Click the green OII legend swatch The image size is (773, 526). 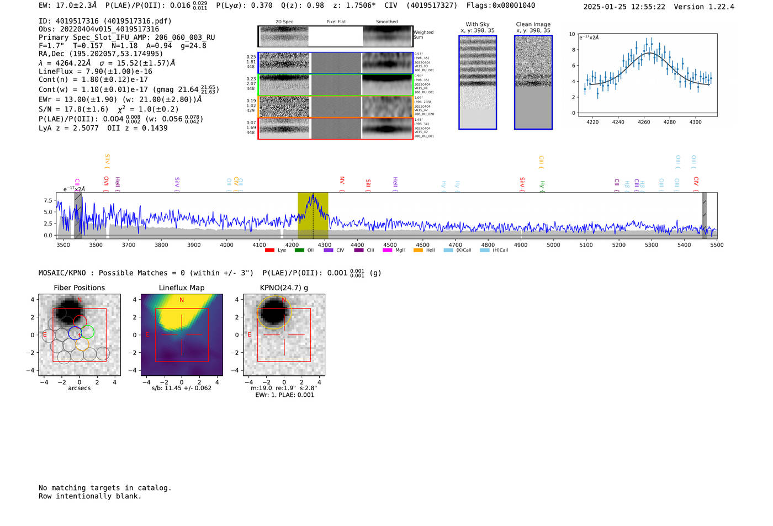299,250
